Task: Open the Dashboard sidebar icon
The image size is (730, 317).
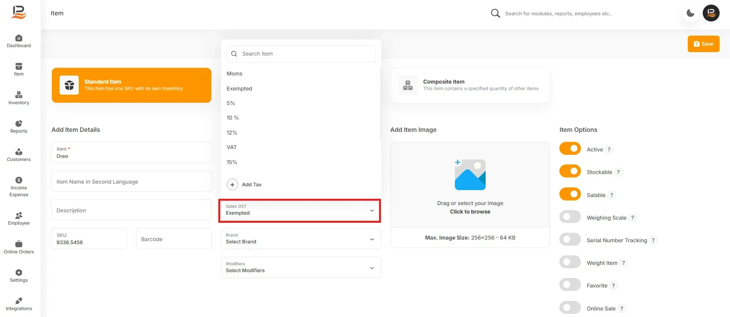Action: 19,38
